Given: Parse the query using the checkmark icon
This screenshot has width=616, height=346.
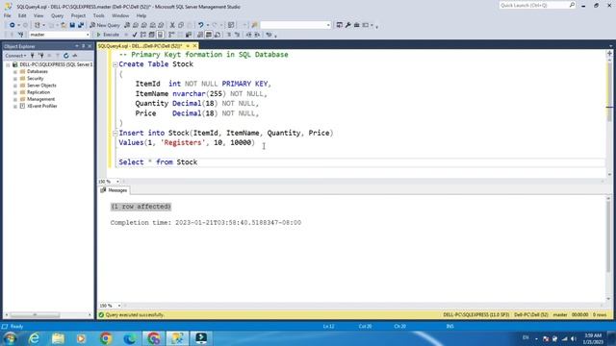Looking at the screenshot, I should 135,35.
